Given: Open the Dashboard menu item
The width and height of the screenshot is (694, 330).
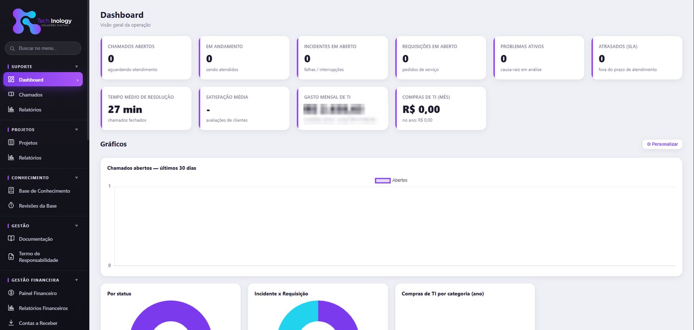Looking at the screenshot, I should point(43,80).
